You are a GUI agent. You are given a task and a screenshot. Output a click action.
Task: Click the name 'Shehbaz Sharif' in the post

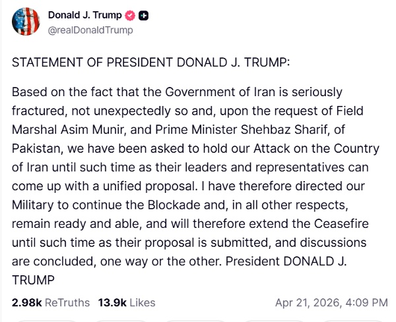click(284, 130)
